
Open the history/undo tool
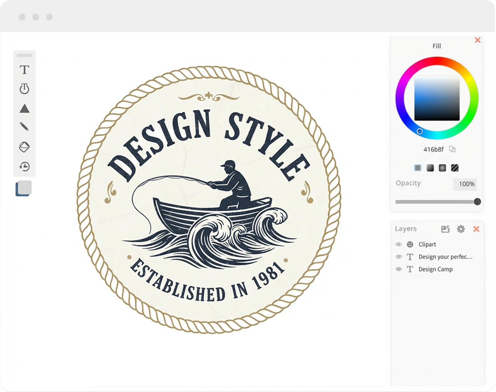tap(24, 167)
